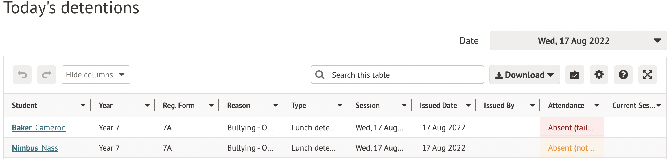The height and width of the screenshot is (159, 667).
Task: Open the Attendance column menu arrow
Action: (x=597, y=106)
